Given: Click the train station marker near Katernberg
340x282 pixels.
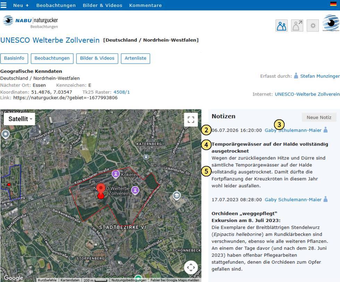Looking at the screenshot, I should click(x=146, y=157).
